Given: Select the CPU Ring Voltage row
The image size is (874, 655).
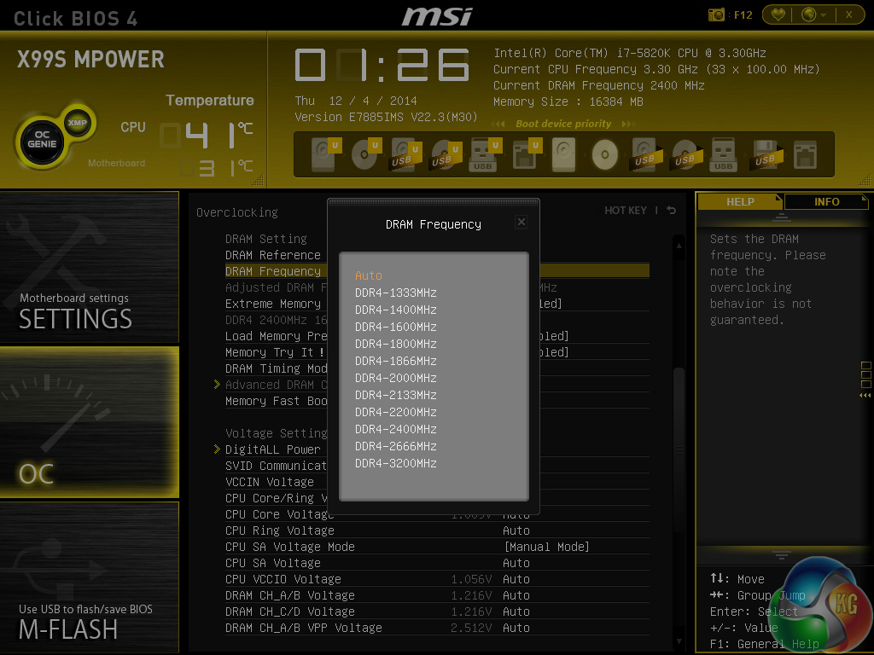Looking at the screenshot, I should [x=437, y=530].
